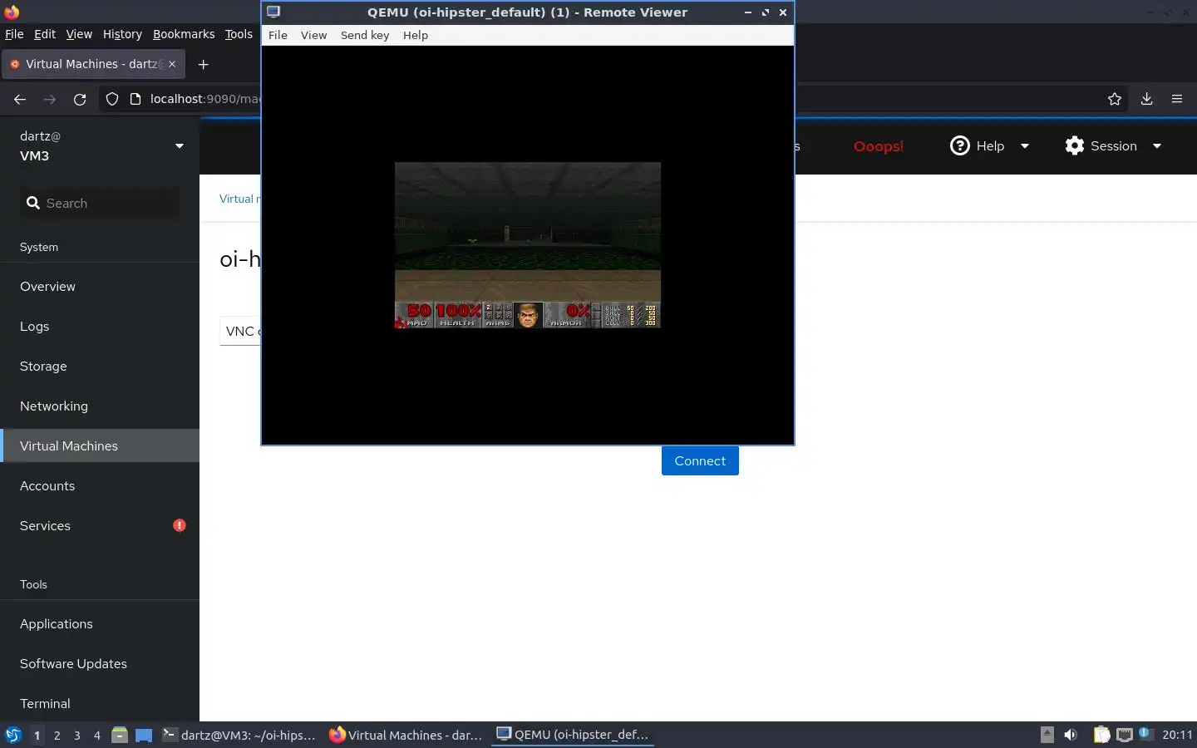Open the Send key menu in Remote Viewer

click(364, 35)
